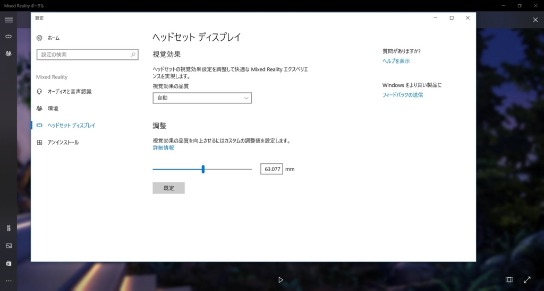Open the hamburger menu in Mixed Reality Portal
The image size is (544, 291).
[8, 20]
